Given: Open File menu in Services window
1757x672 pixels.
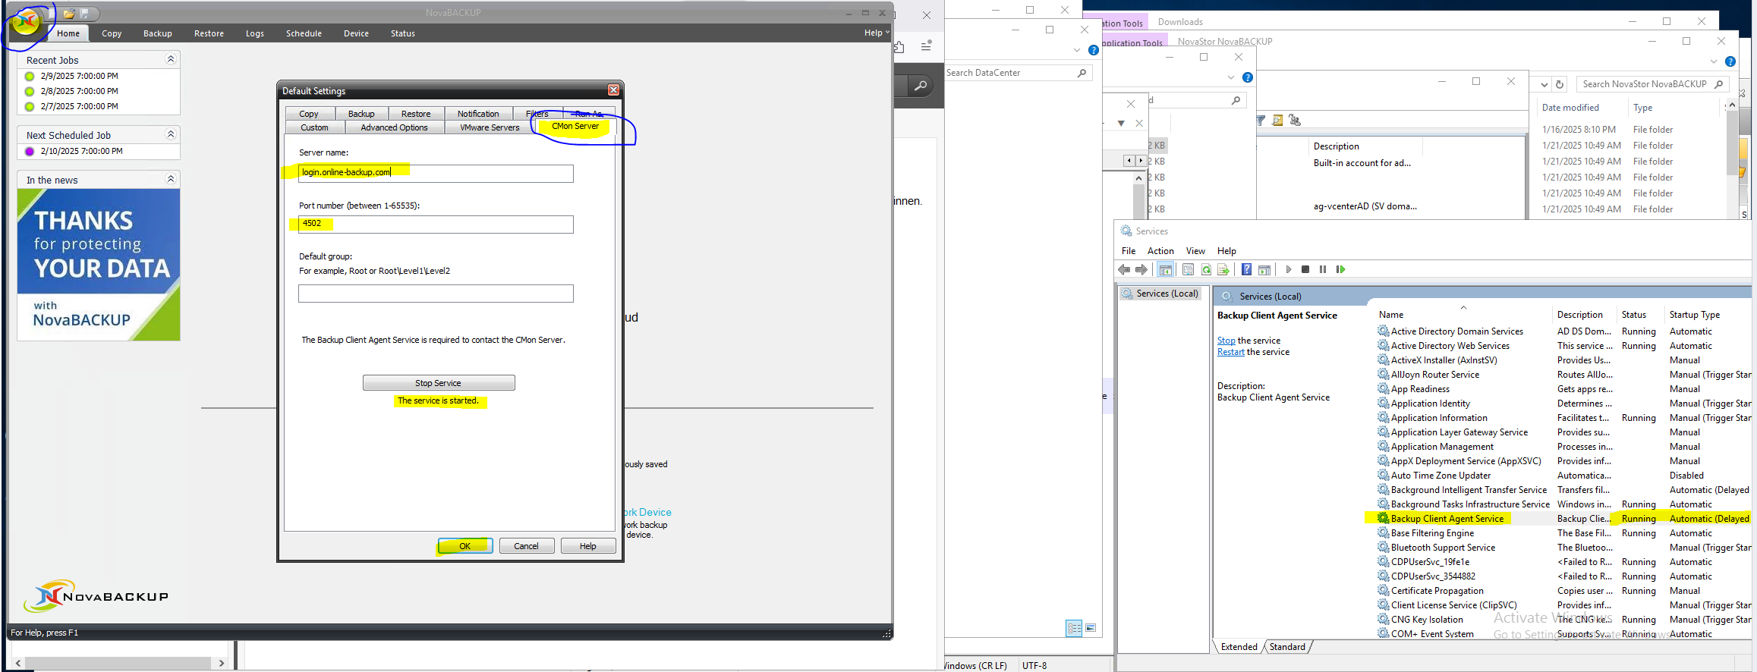Looking at the screenshot, I should 1129,251.
